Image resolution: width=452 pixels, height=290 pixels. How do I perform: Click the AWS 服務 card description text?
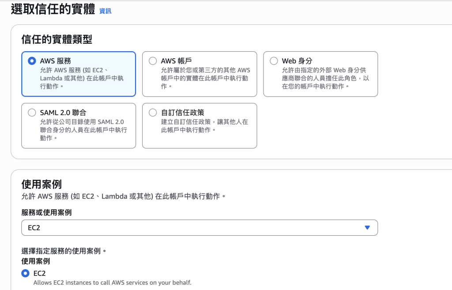tap(82, 78)
